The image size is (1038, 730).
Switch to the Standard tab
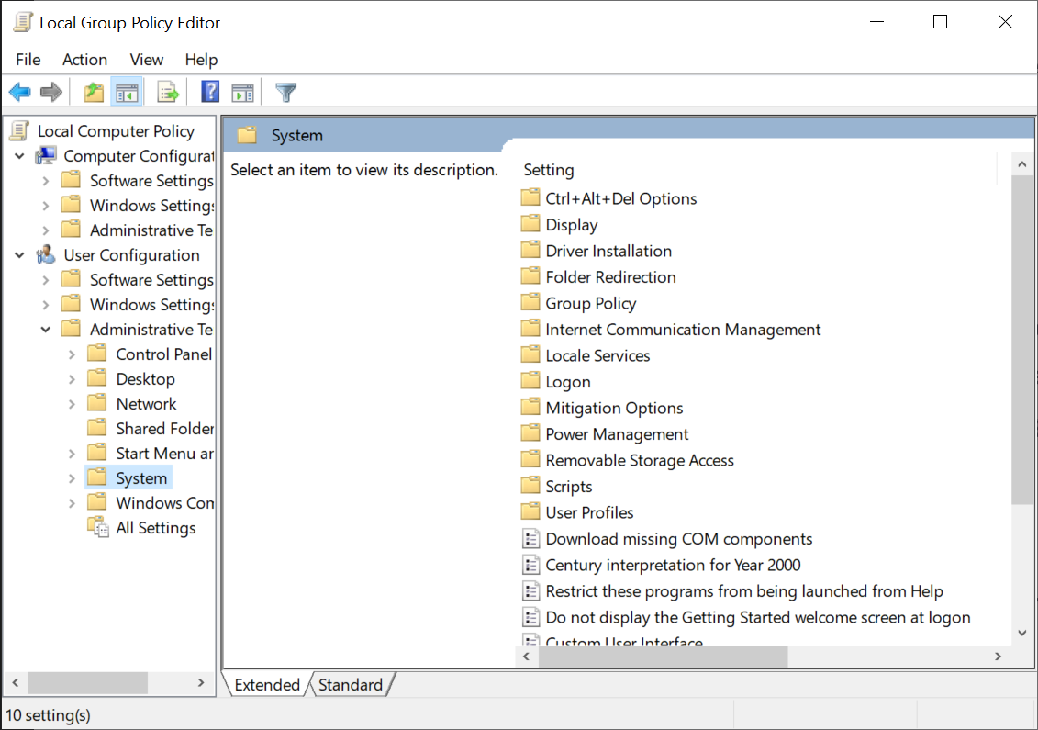(x=351, y=684)
